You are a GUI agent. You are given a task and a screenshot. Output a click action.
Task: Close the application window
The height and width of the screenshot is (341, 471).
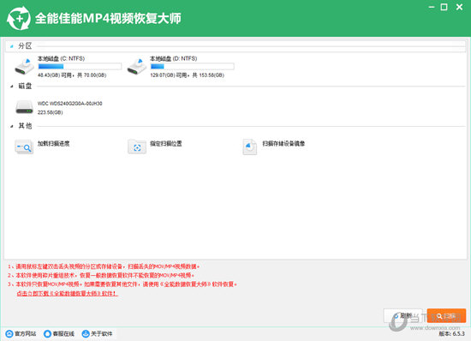459,7
